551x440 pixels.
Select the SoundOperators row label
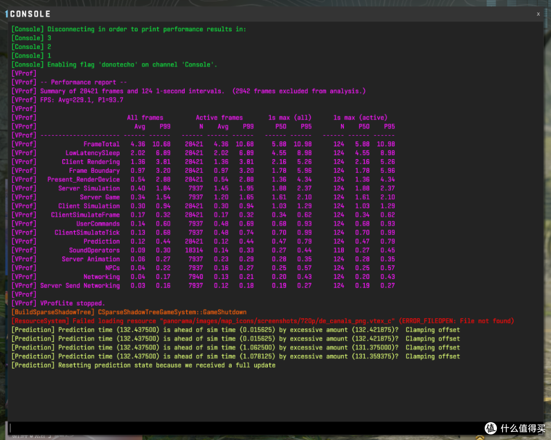[x=94, y=250]
